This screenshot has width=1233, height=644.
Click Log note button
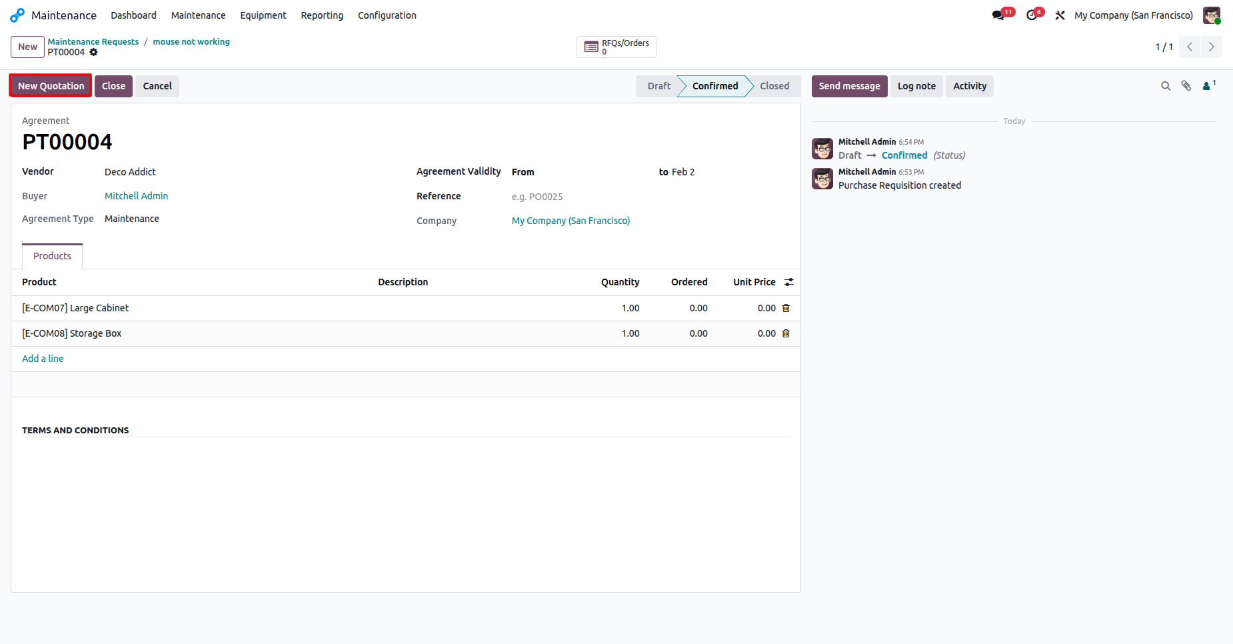pyautogui.click(x=916, y=86)
